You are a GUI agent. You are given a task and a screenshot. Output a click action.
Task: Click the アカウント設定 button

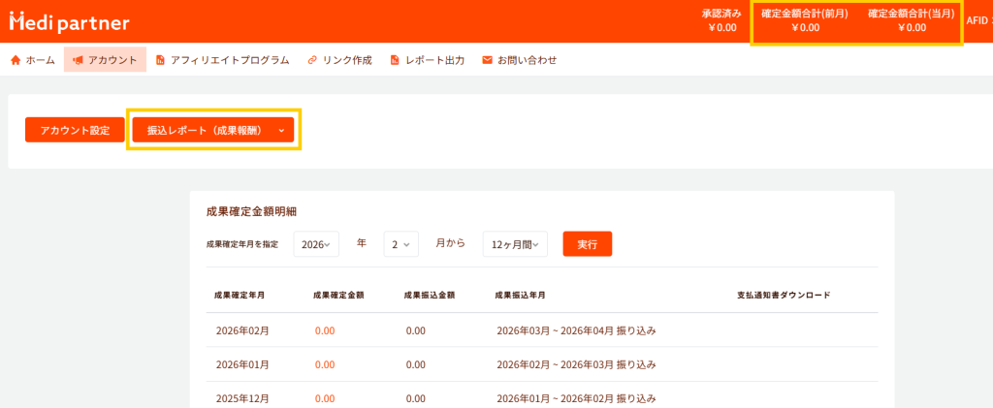(75, 130)
